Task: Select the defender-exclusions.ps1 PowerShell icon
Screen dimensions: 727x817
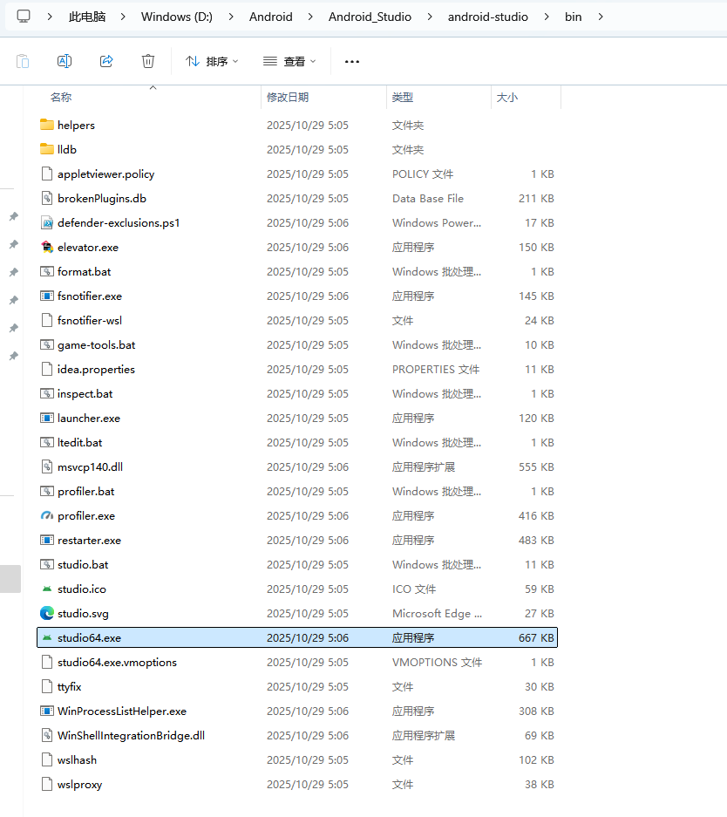Action: (47, 222)
